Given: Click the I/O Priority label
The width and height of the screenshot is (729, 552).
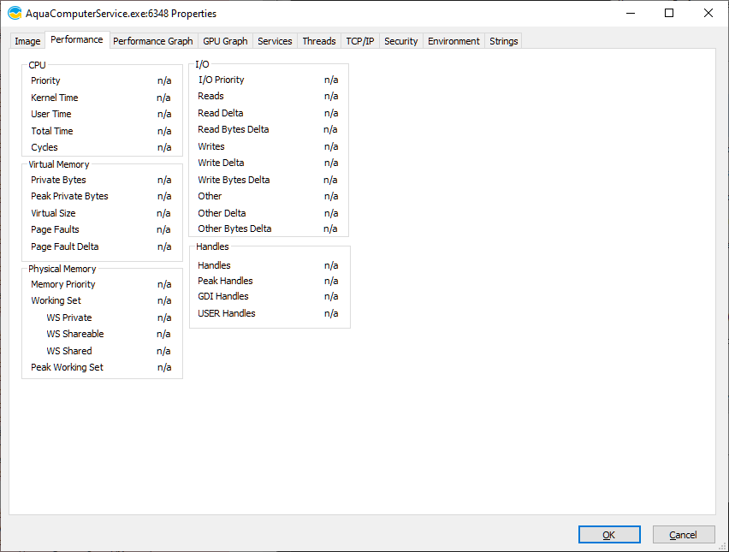Looking at the screenshot, I should pos(222,80).
